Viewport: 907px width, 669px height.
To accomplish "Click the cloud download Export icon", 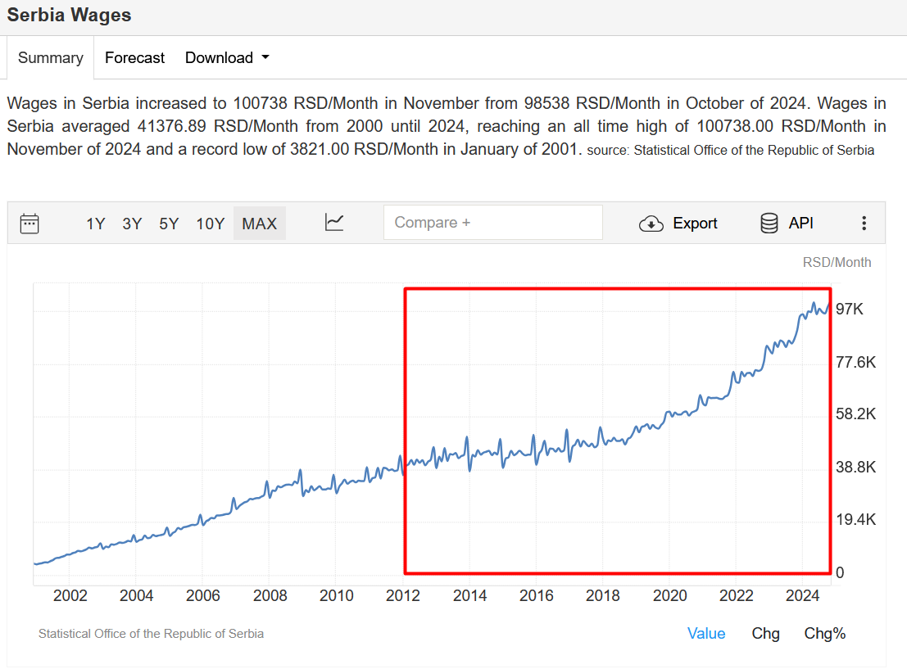I will point(651,224).
